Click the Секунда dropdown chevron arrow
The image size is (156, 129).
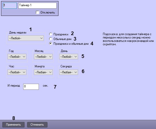click(76, 72)
